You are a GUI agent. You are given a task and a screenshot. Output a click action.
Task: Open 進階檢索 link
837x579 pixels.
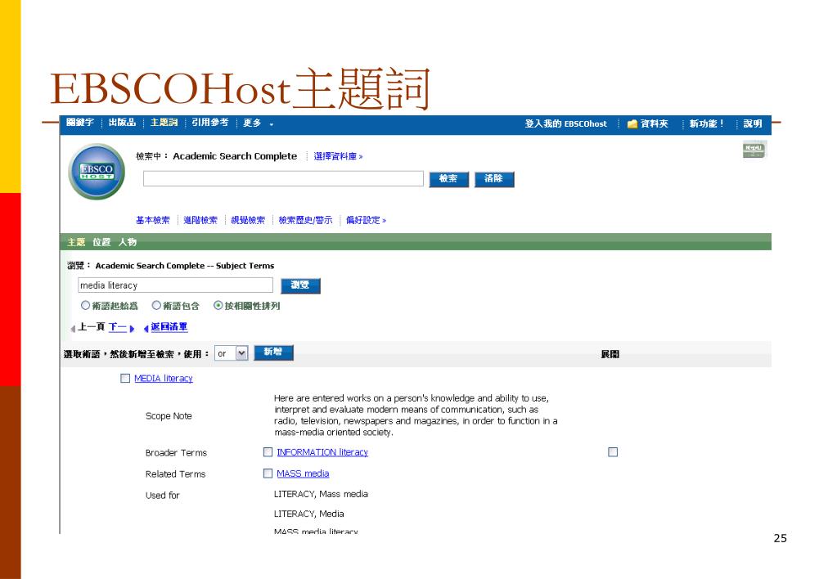200,220
